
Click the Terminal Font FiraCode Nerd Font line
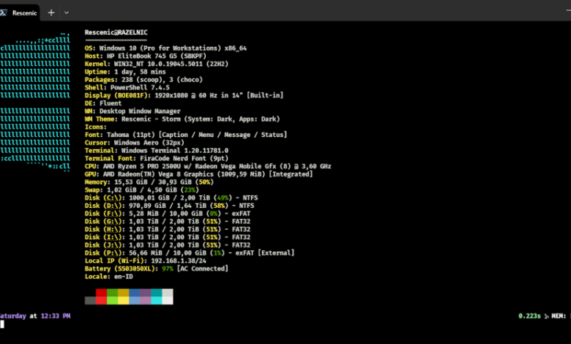[157, 159]
